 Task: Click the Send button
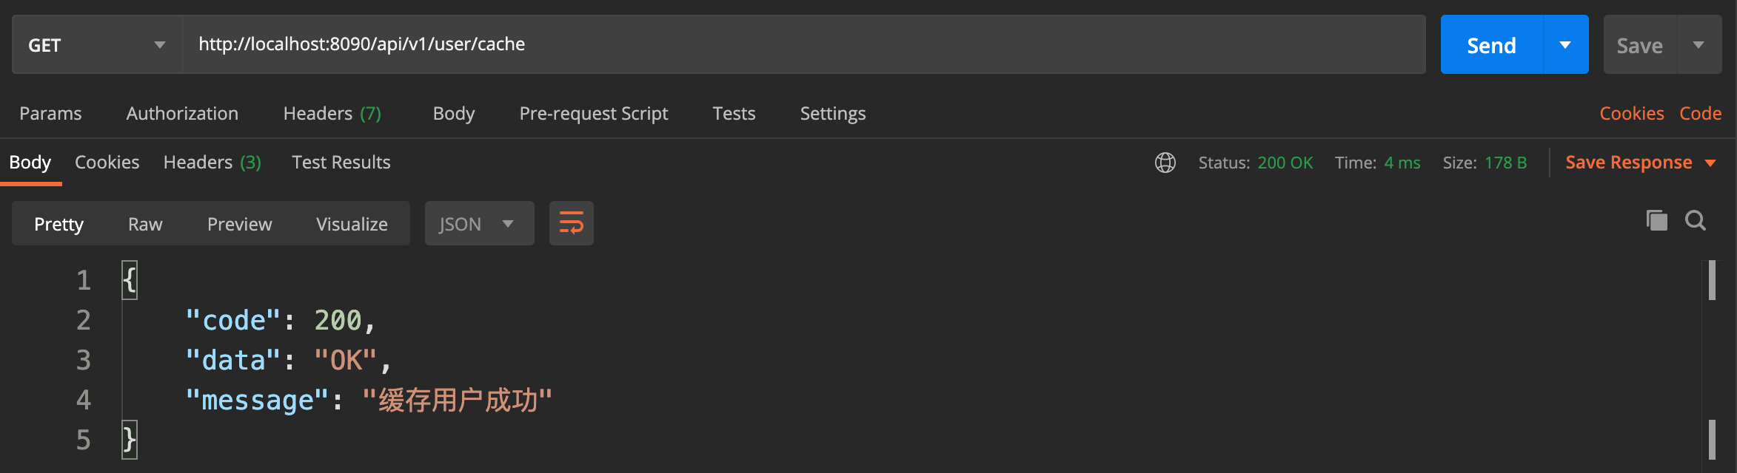coord(1490,44)
